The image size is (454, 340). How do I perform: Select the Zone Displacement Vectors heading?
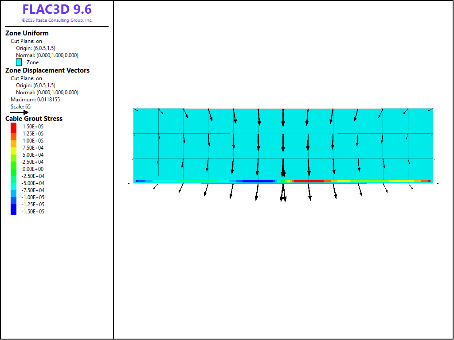coord(47,70)
